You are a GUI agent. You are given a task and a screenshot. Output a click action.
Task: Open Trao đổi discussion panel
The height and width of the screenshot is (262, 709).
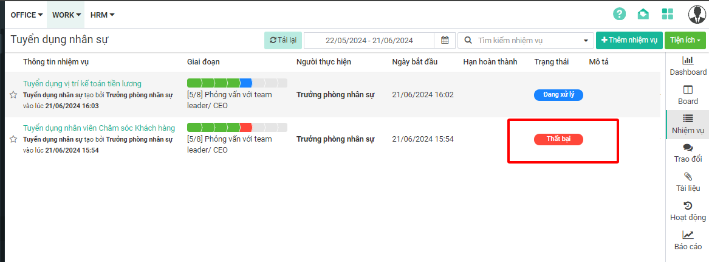tap(688, 153)
